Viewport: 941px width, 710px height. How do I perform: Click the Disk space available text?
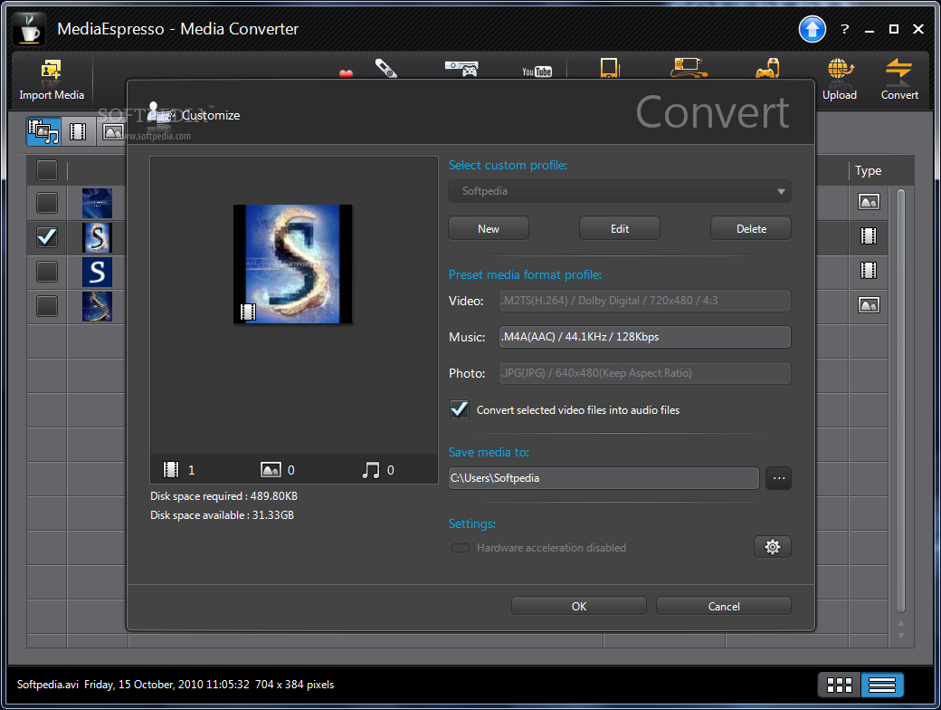click(x=222, y=515)
